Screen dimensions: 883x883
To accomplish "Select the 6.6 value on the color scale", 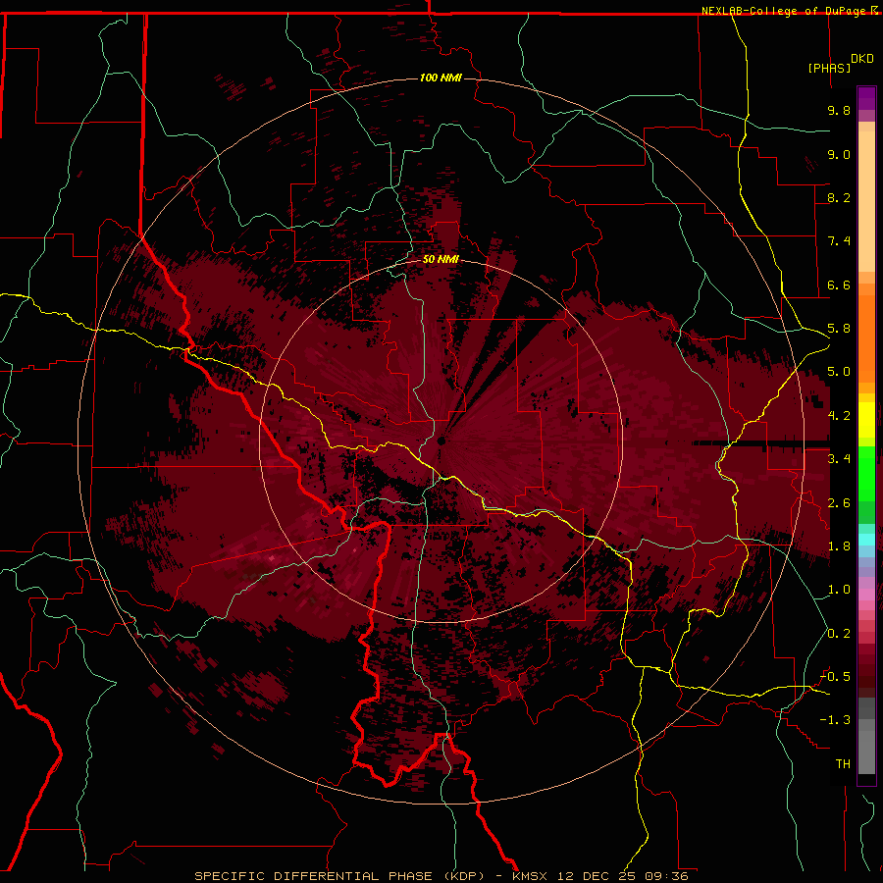I will (839, 285).
